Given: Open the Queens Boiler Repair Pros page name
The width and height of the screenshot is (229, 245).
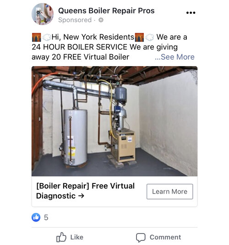Looking at the screenshot, I should [106, 11].
